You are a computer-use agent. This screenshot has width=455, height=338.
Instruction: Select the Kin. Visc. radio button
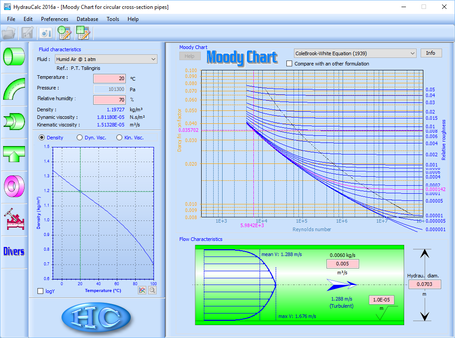tap(119, 138)
